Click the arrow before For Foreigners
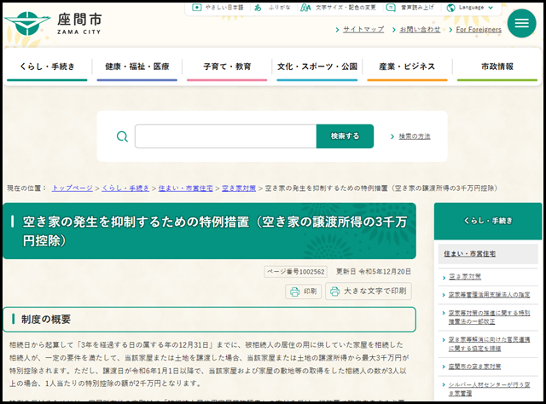546x404 pixels. [x=450, y=30]
